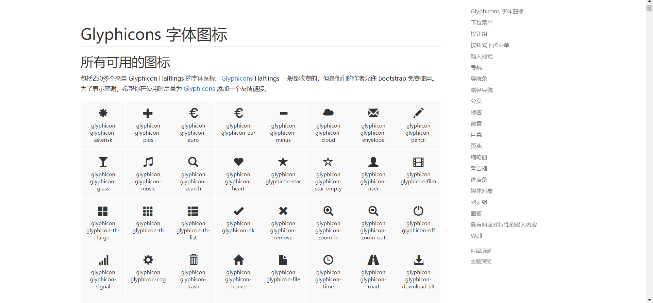Click the download-alt glyphicon
The image size is (653, 303).
tap(419, 260)
